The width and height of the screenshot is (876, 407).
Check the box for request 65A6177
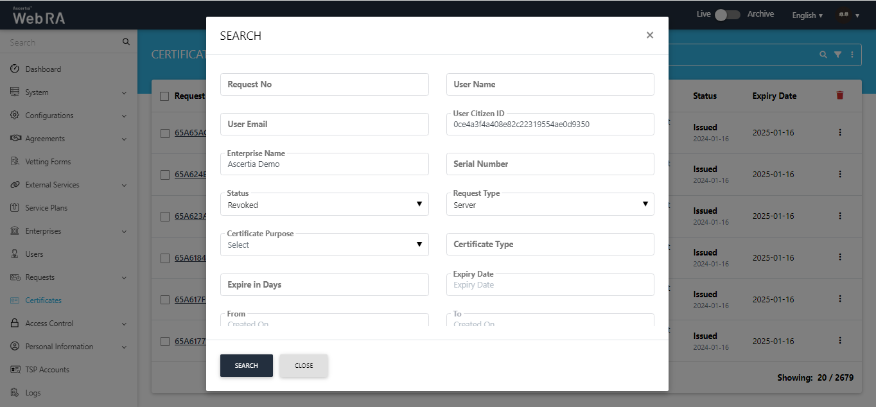[x=164, y=341]
